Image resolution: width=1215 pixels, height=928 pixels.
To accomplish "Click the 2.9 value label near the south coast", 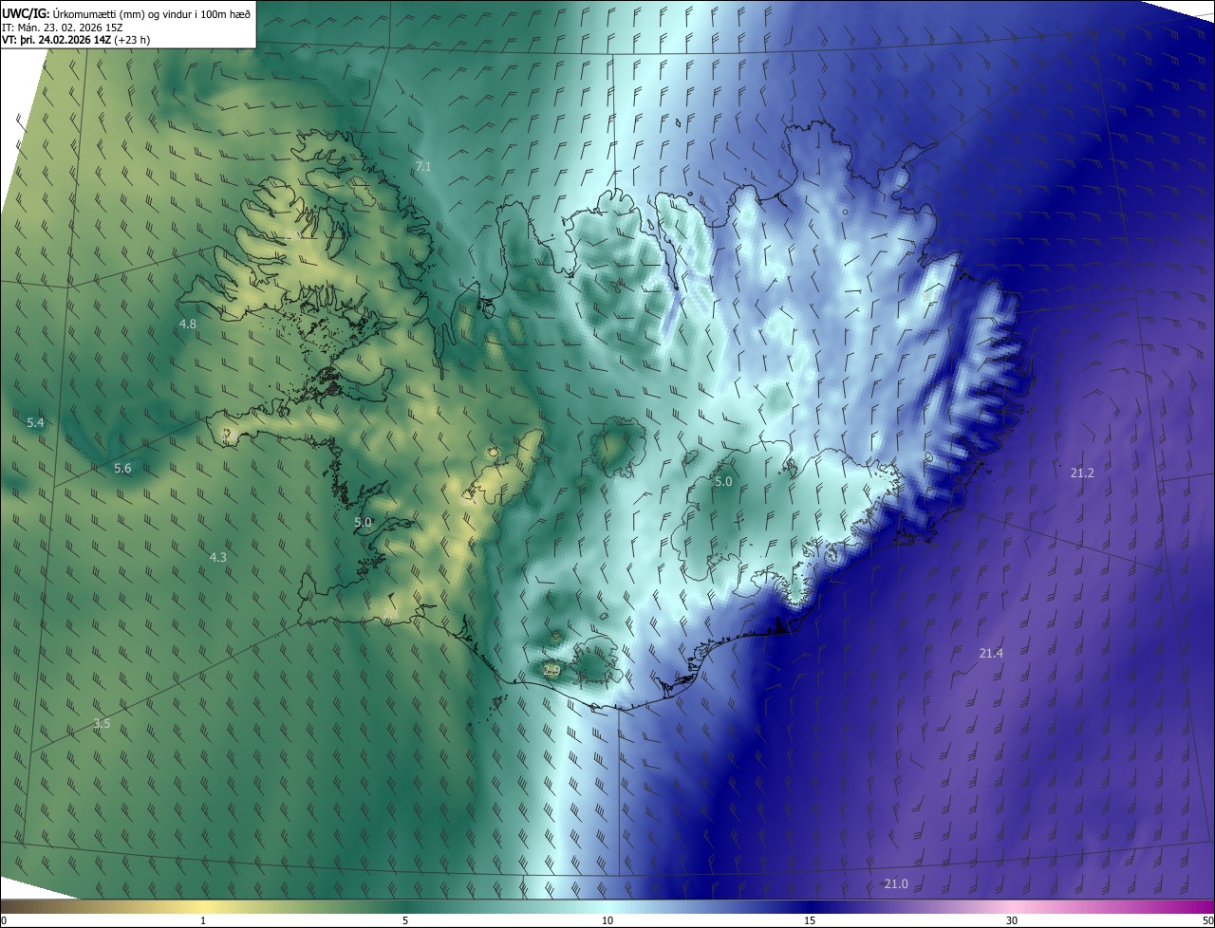I will (x=551, y=670).
